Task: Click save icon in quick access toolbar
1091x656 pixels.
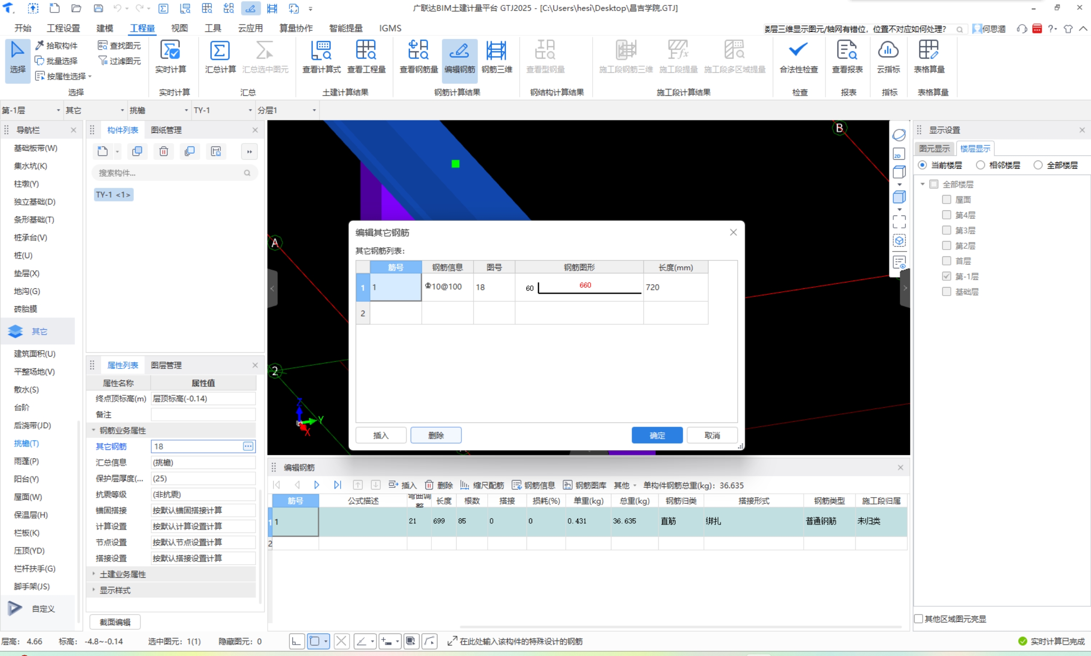Action: [98, 8]
